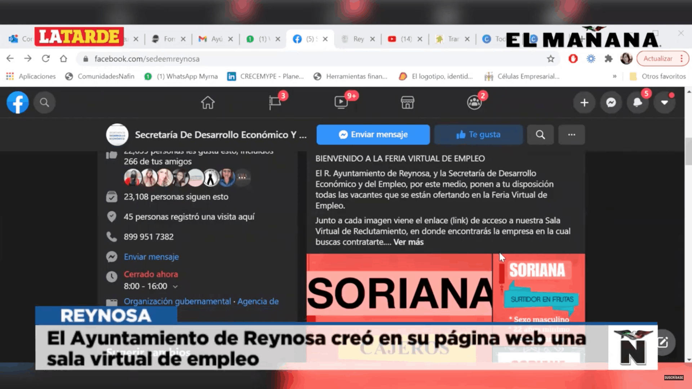Open Otros favoritos folder

click(657, 76)
